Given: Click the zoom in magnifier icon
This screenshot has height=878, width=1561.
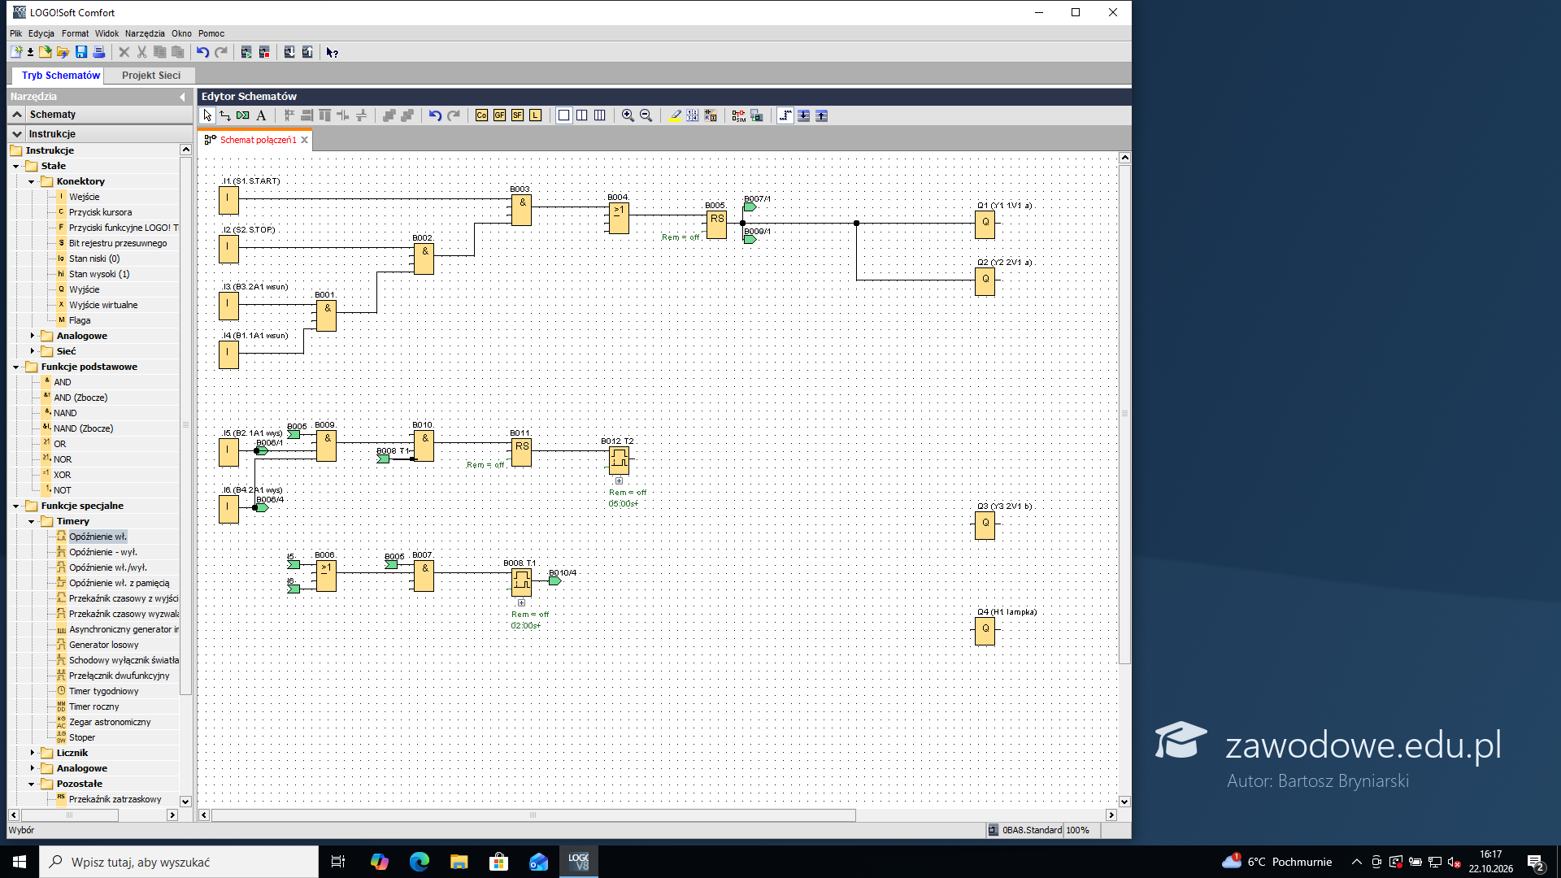Looking at the screenshot, I should click(x=628, y=115).
